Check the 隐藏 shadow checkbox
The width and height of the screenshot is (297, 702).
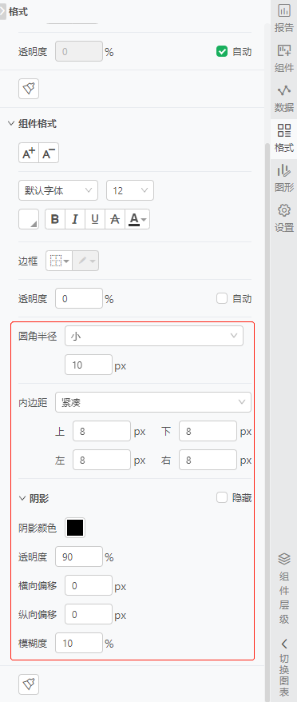(222, 497)
